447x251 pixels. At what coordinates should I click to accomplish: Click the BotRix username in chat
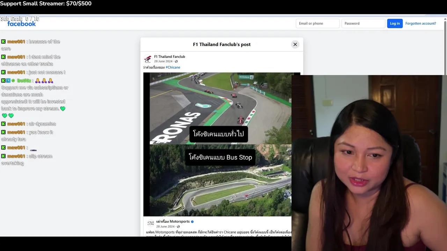pos(24,81)
